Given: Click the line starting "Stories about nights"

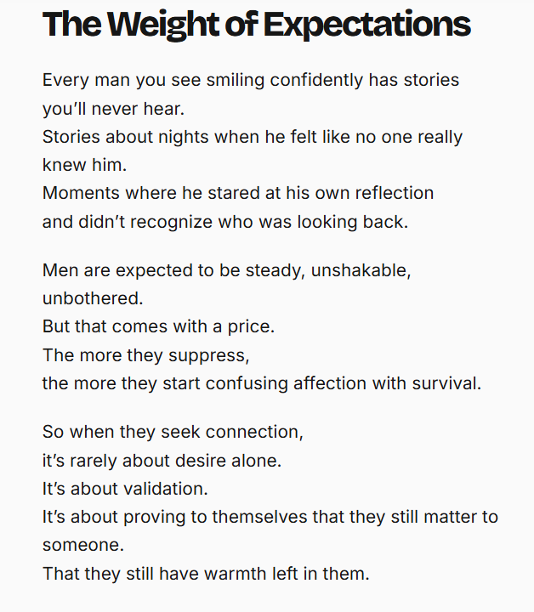Looking at the screenshot, I should click(253, 137).
